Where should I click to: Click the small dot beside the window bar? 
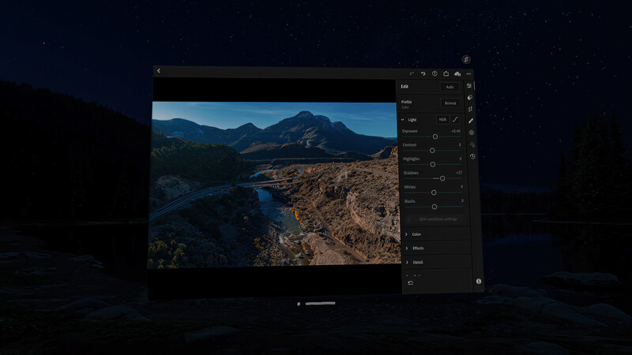pyautogui.click(x=299, y=304)
